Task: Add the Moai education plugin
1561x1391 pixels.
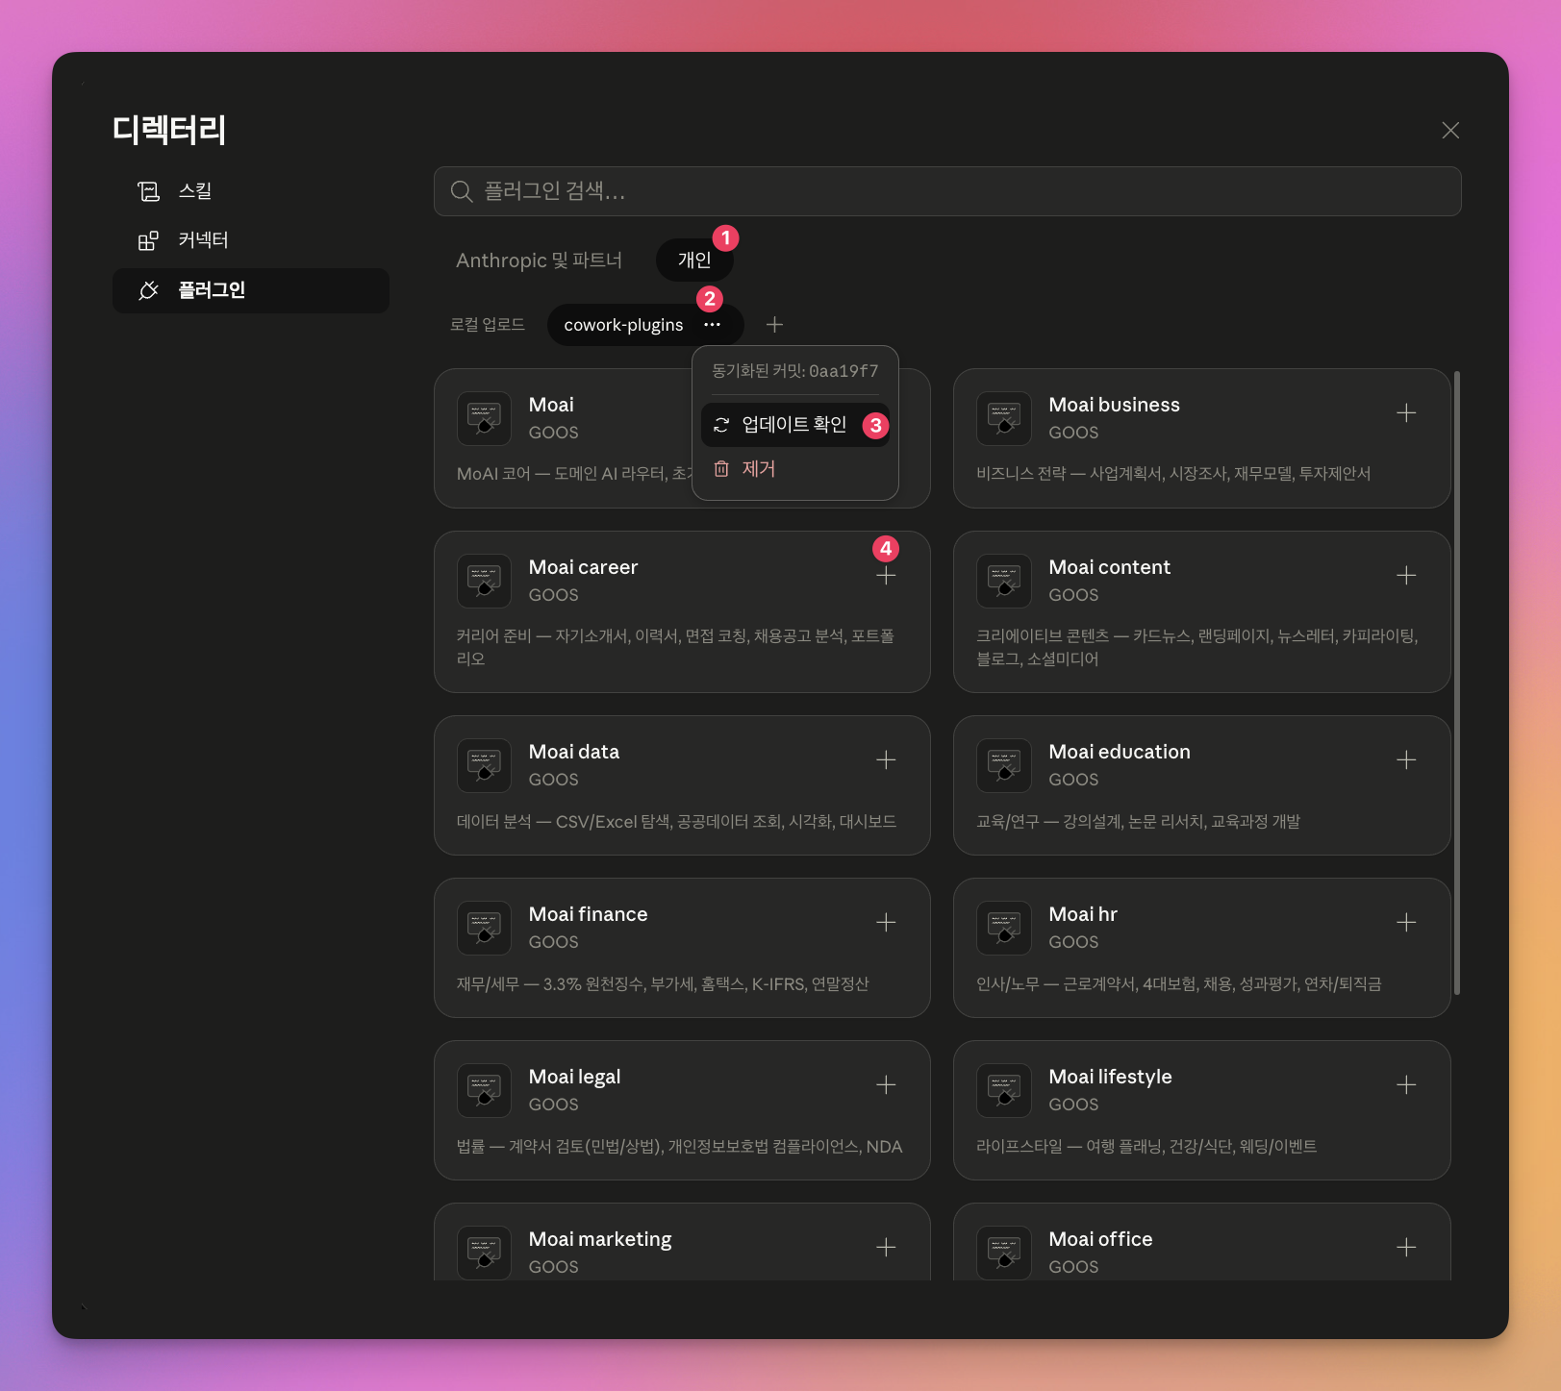Action: click(x=1406, y=760)
